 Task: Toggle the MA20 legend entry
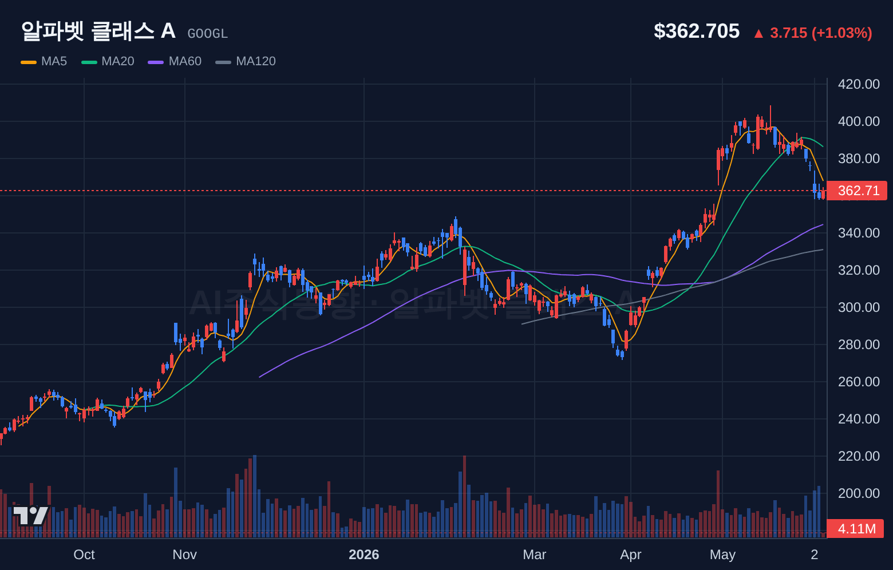pos(108,61)
